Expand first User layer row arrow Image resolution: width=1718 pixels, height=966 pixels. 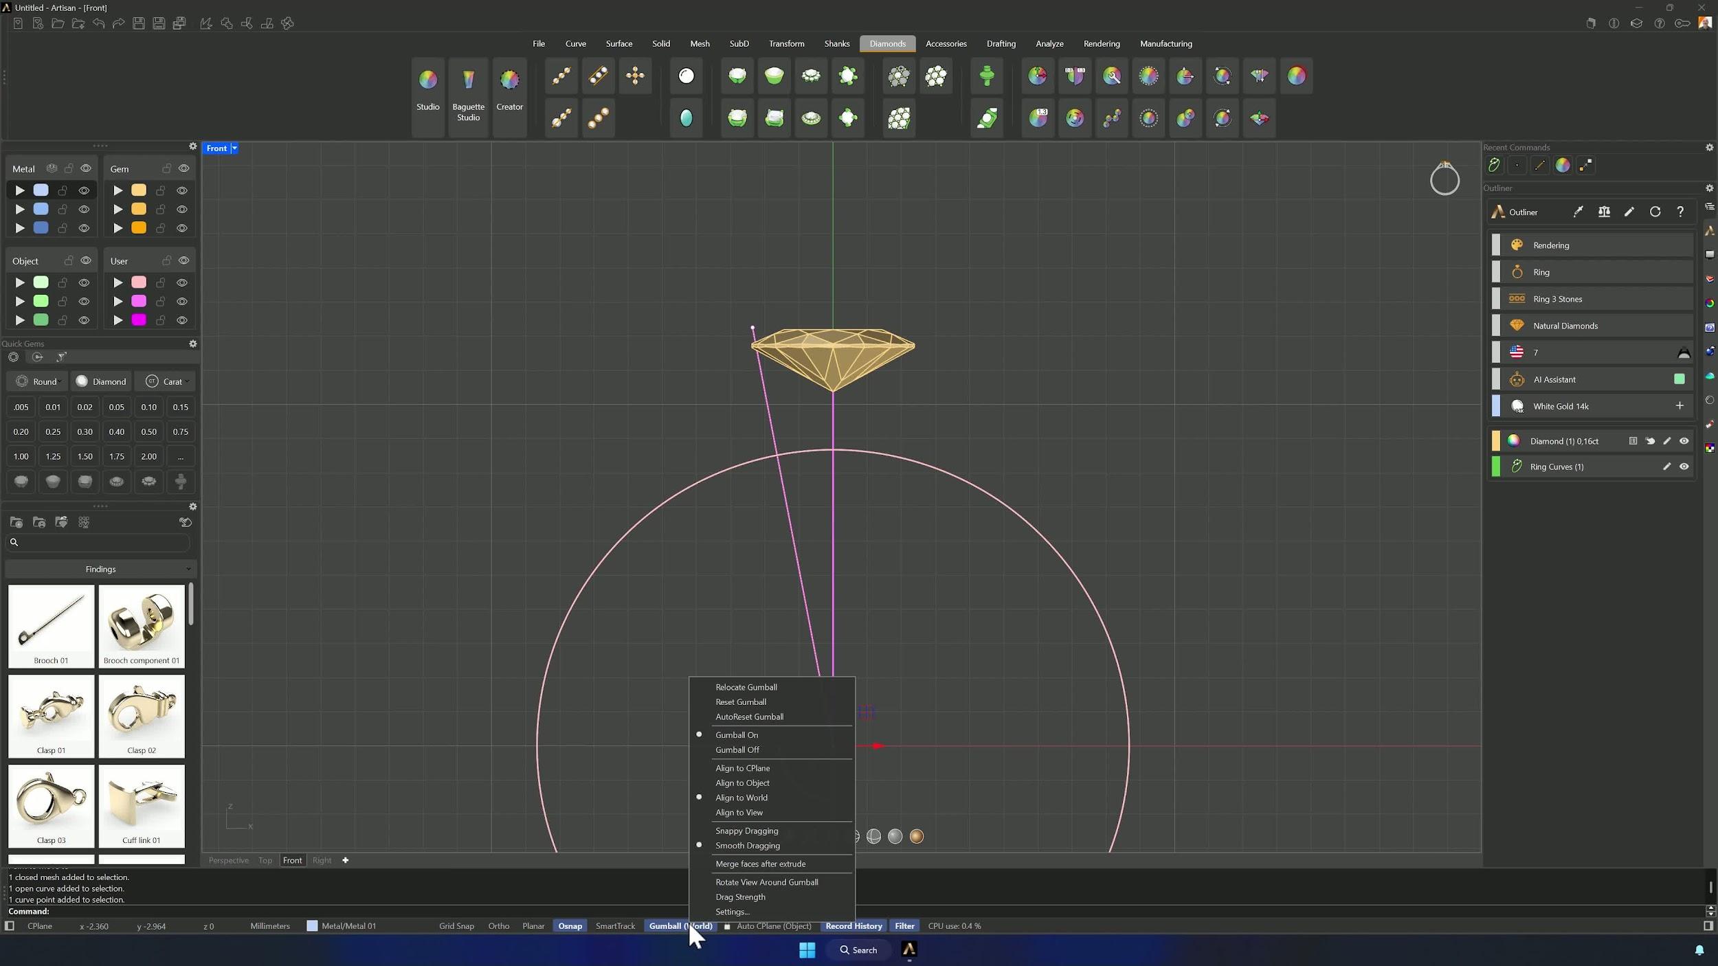pos(118,282)
